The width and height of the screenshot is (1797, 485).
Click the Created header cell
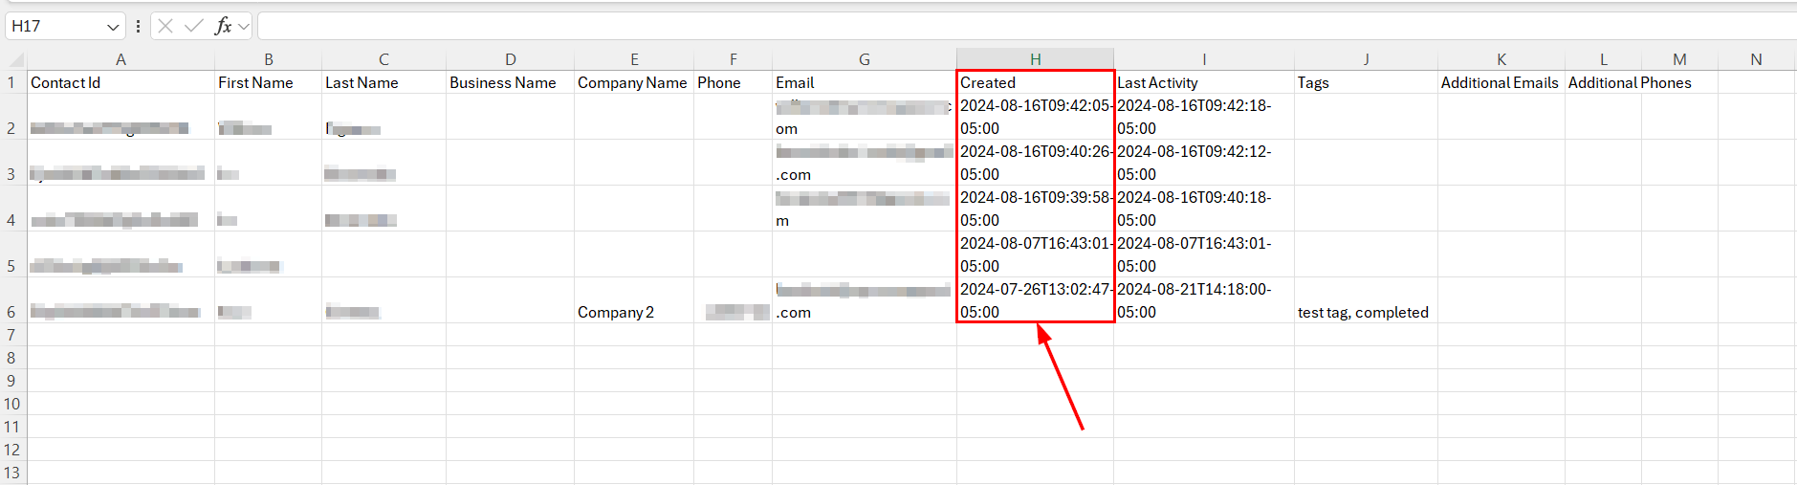tap(1035, 82)
